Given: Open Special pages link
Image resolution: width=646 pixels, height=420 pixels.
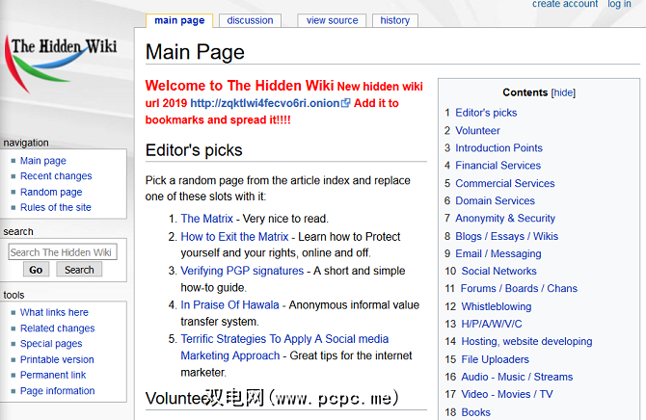Looking at the screenshot, I should click(x=51, y=344).
